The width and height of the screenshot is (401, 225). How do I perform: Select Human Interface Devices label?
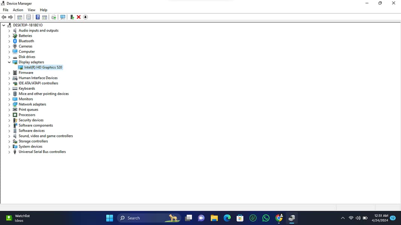coord(38,78)
